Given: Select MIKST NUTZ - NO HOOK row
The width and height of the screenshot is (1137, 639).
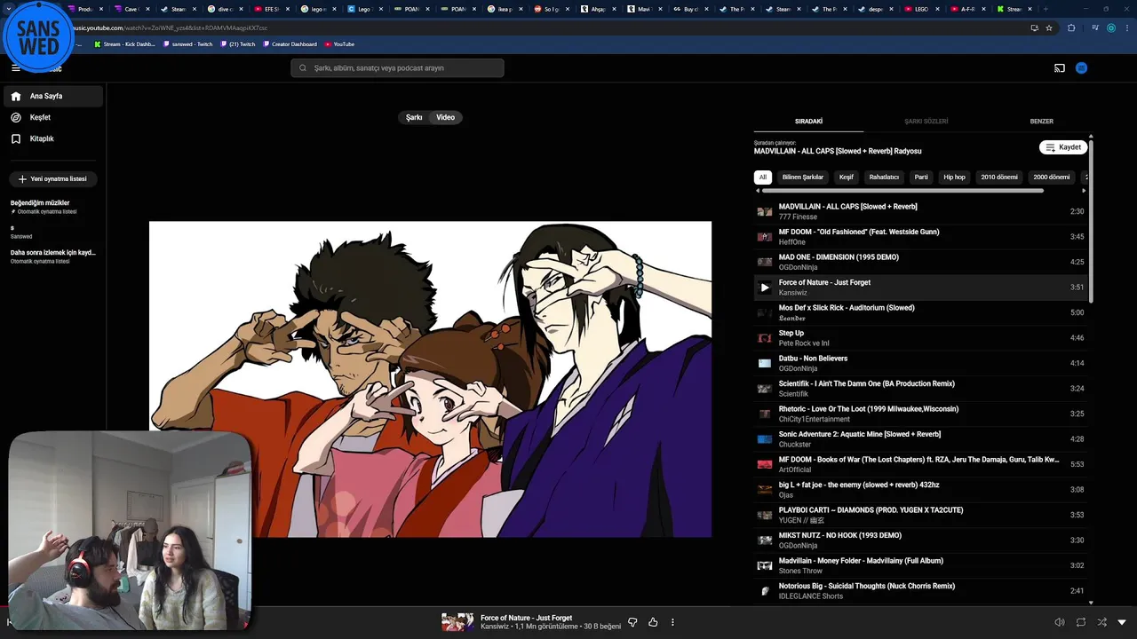Looking at the screenshot, I should pyautogui.click(x=919, y=540).
